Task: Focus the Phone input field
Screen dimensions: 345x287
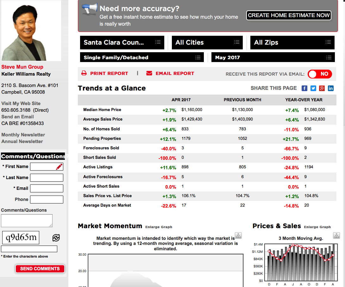Action: click(x=47, y=199)
